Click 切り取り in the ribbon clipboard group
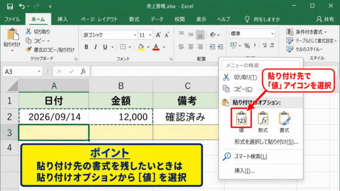The image size is (340, 191). pos(38,32)
